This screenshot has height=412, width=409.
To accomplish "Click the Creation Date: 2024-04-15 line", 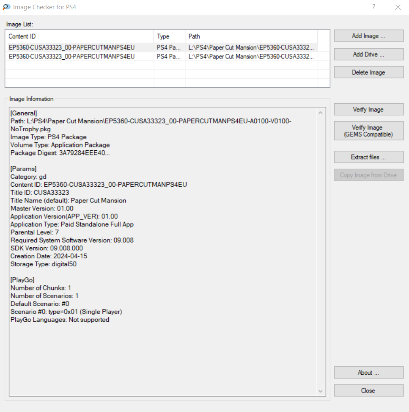I will tap(49, 256).
